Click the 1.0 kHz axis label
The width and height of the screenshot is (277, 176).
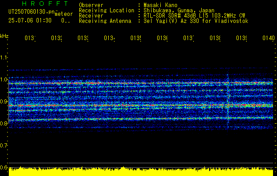coord(4,79)
